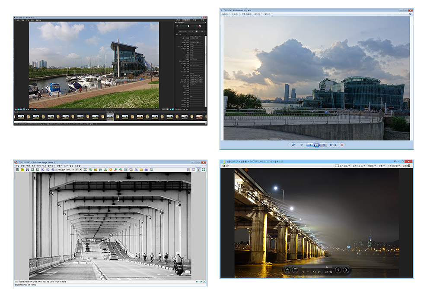Toggle the fix checkmark in night viewer toolbar
427x289 pixels.
(x=409, y=166)
